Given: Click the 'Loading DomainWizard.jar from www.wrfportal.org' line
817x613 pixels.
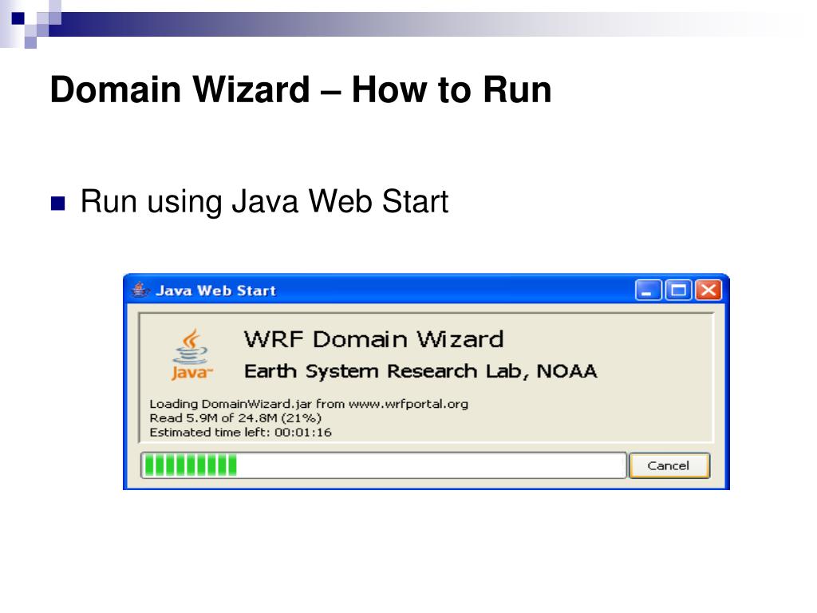Looking at the screenshot, I should (309, 404).
